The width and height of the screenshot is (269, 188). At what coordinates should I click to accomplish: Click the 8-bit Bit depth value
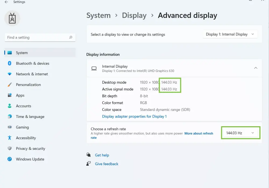[144, 96]
